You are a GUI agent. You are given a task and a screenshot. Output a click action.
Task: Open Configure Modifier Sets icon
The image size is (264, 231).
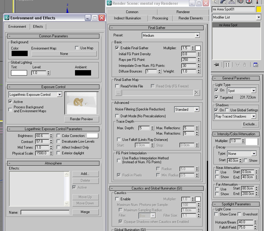(256, 65)
